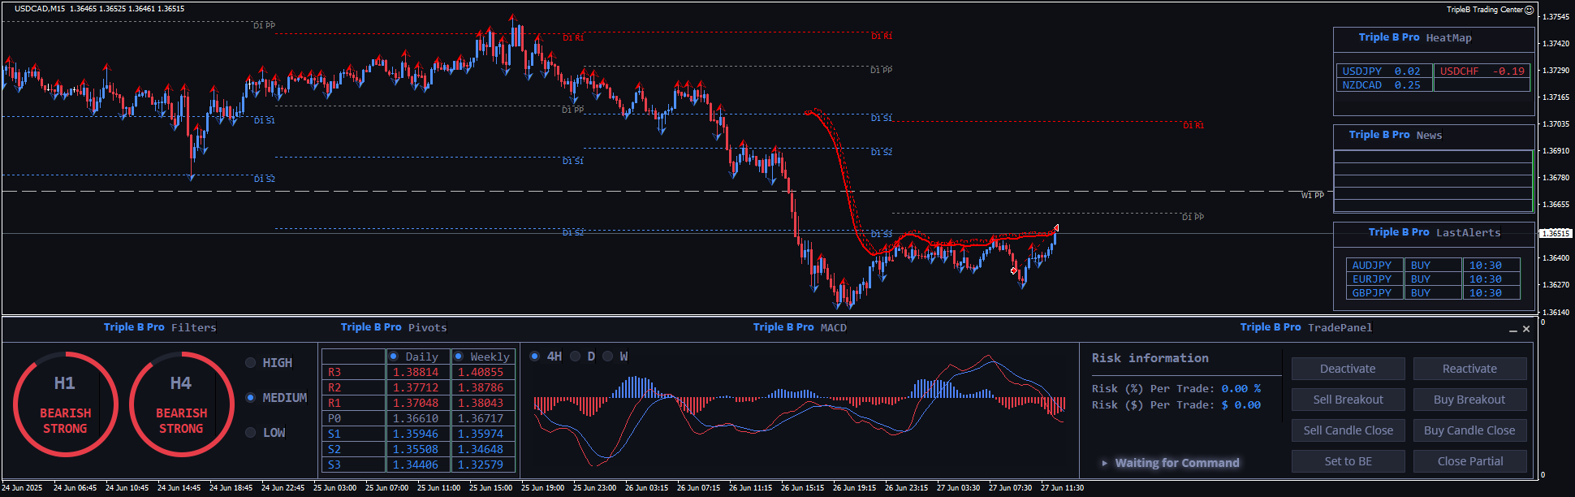Click the current price label 1.36515
Image resolution: width=1575 pixels, height=497 pixels.
(1556, 233)
